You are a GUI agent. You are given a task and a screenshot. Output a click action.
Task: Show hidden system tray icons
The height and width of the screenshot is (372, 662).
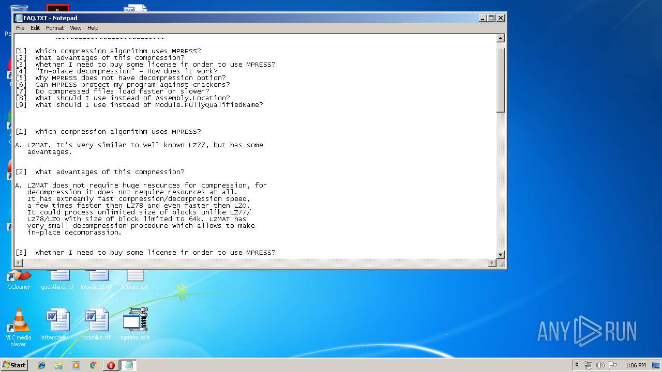(x=577, y=365)
